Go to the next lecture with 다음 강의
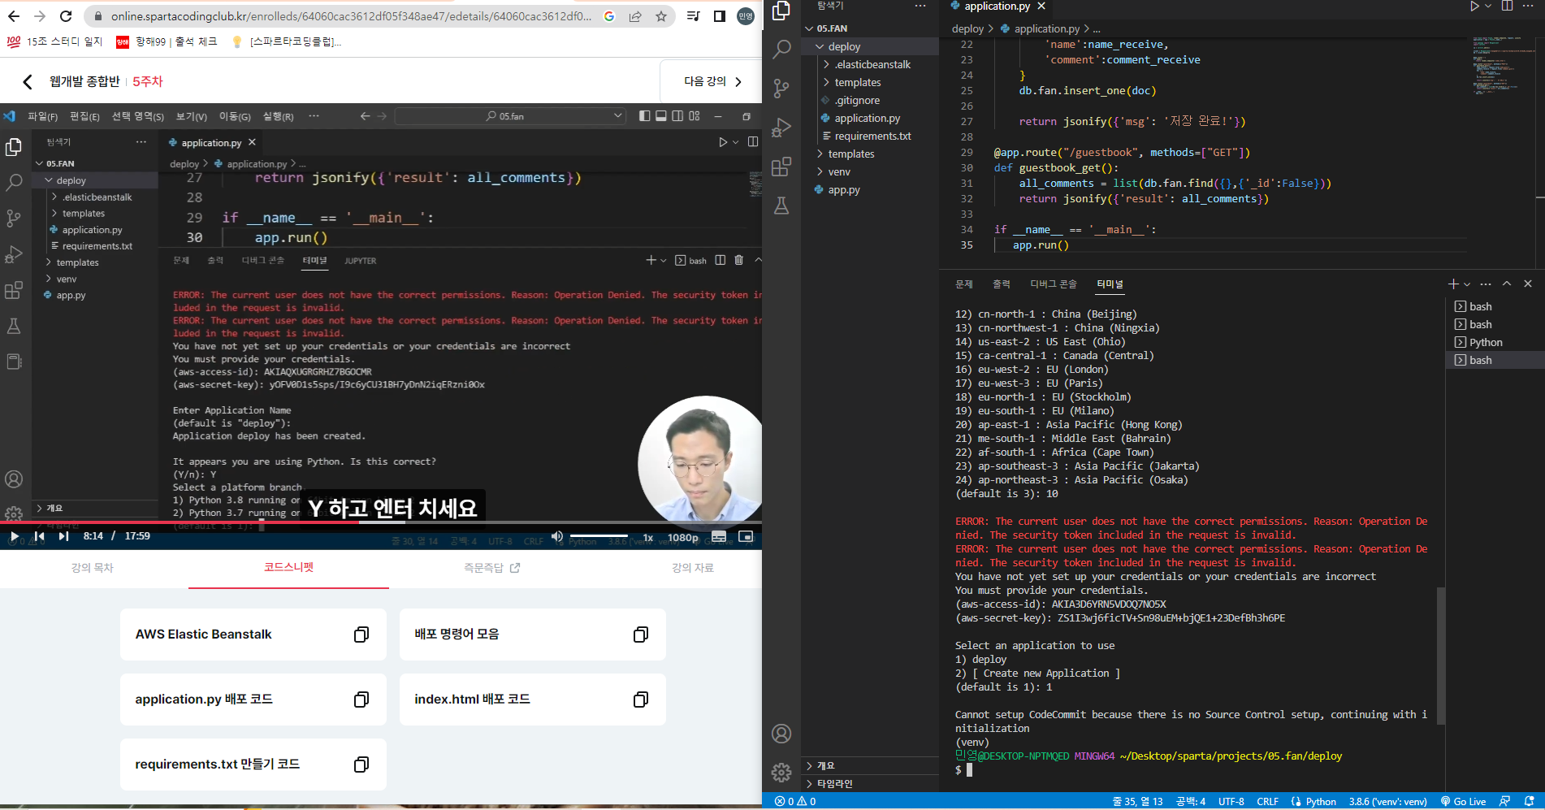This screenshot has width=1545, height=810. [x=712, y=82]
